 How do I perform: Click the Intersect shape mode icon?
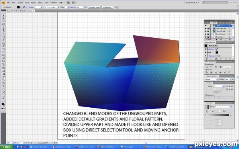pyautogui.click(x=215, y=67)
